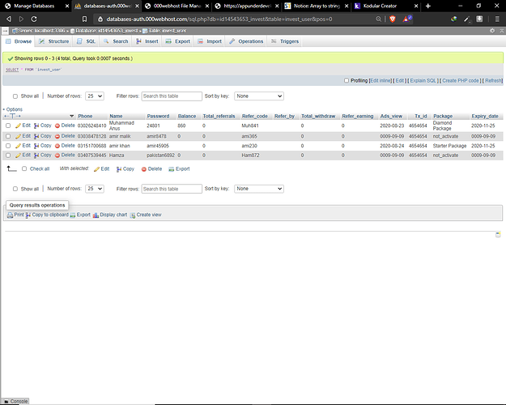Go to the Insert tab

coord(147,41)
